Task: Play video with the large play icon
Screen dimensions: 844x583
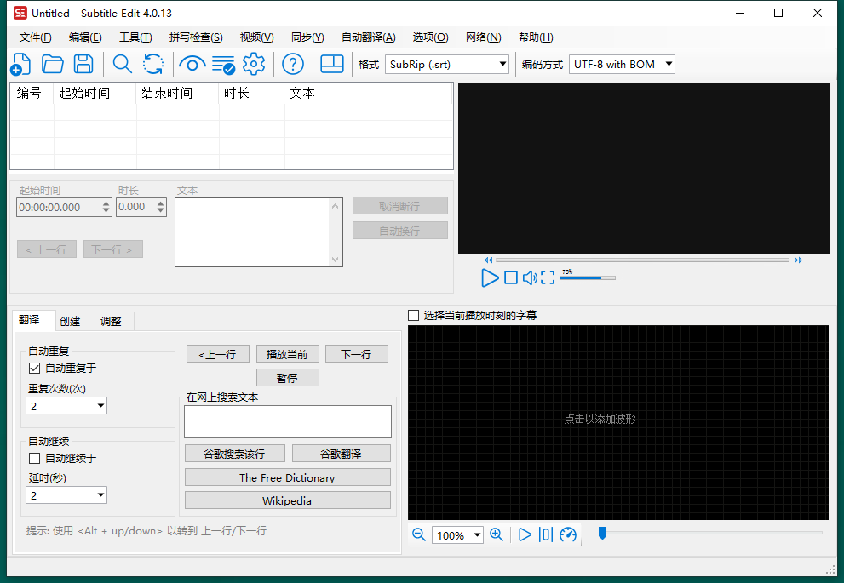Action: click(490, 277)
